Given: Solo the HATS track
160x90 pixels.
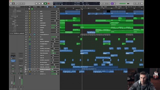Looking at the screenshot, I should 35,14.
